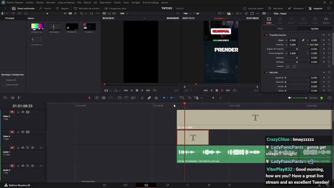The image size is (334, 188).
Task: Play the timeline viewer forward
Action: pos(222,90)
